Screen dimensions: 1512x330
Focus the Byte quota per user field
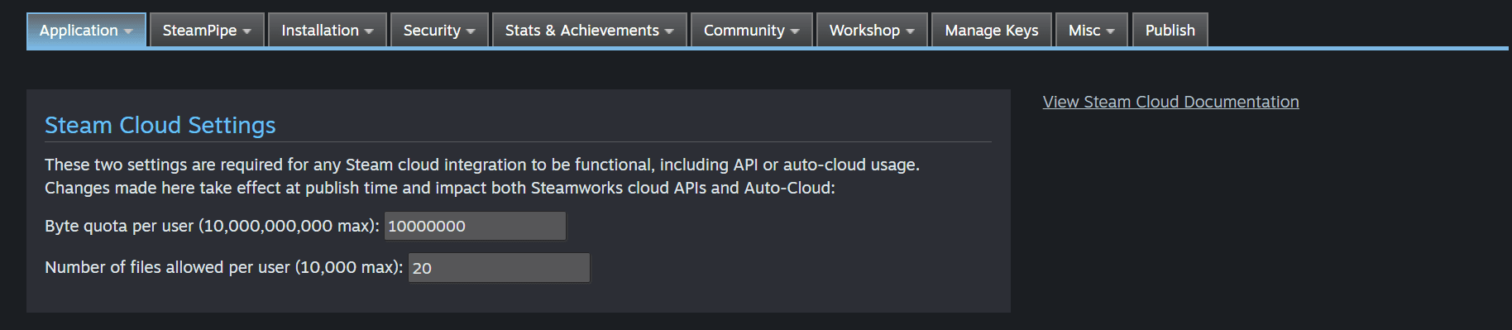click(476, 226)
